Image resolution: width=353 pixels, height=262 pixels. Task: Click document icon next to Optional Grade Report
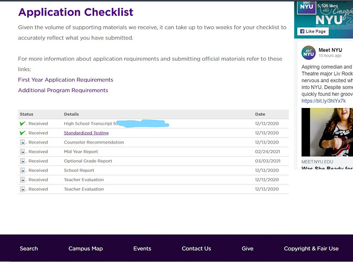coord(22,161)
